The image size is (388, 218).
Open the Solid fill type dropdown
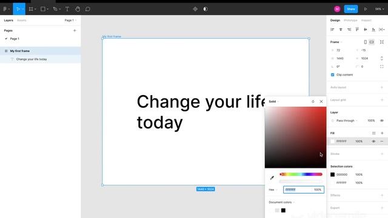(273, 101)
